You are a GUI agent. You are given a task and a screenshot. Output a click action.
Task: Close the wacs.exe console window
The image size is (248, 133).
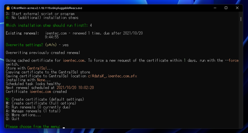(237, 7)
